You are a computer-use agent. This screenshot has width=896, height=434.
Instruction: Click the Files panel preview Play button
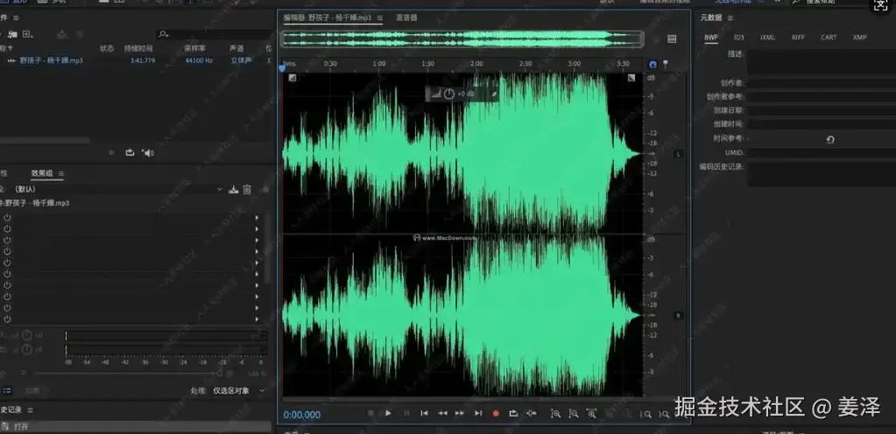click(111, 152)
